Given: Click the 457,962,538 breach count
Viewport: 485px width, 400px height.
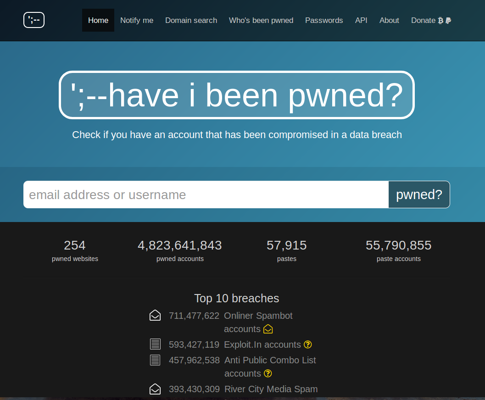Looking at the screenshot, I should click(x=194, y=360).
